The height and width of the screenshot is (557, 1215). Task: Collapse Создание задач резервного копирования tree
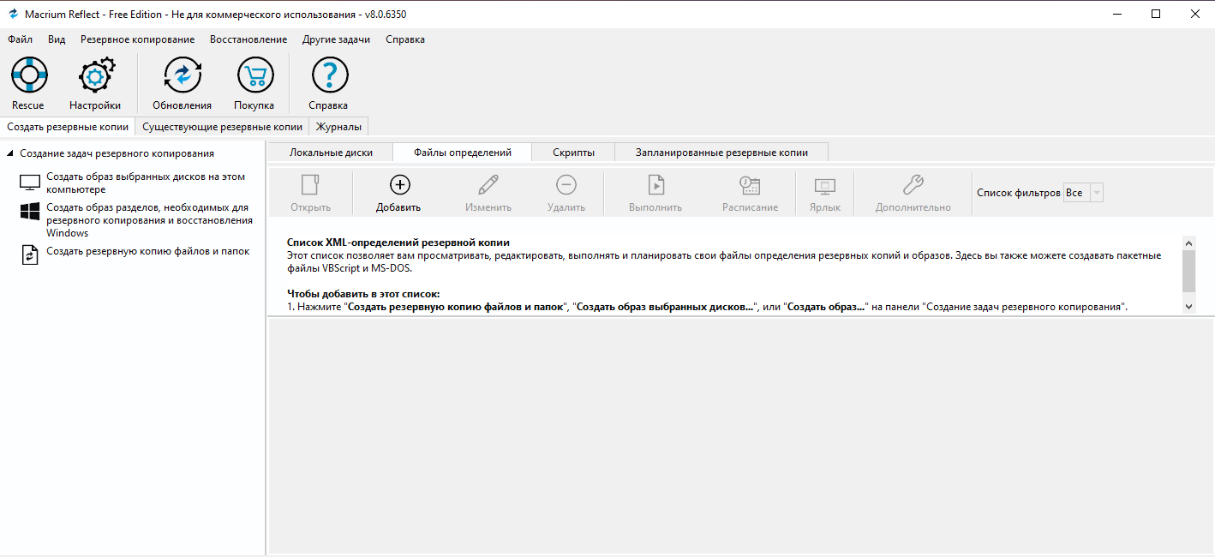[x=10, y=153]
